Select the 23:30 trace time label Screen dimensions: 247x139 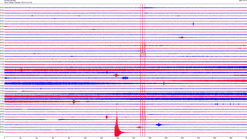coord(2,132)
